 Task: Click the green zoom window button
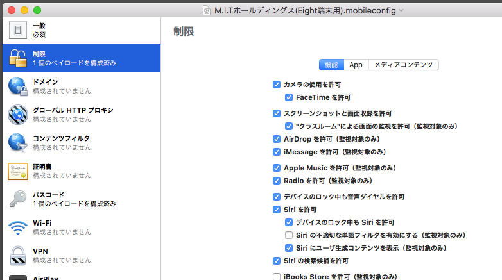click(x=37, y=10)
